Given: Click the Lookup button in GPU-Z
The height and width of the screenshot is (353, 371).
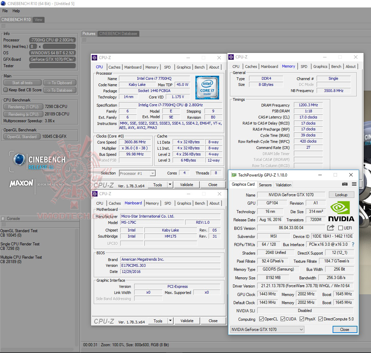Looking at the screenshot, I should coord(341,194).
